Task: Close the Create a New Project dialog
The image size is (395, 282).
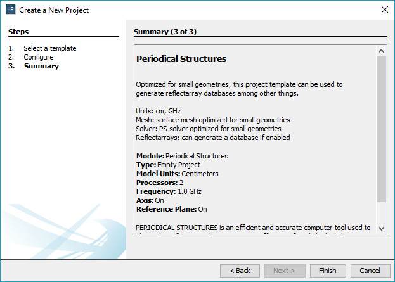Action: tap(384, 10)
